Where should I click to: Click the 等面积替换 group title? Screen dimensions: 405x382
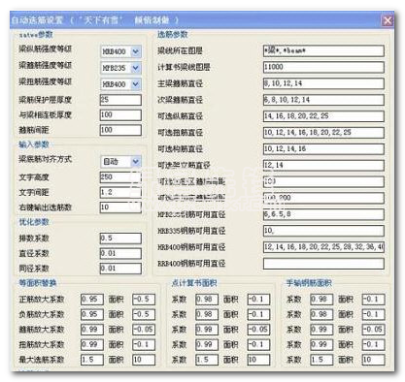(38, 283)
